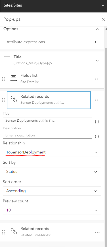Grab the Fields list drag handle

(3, 79)
